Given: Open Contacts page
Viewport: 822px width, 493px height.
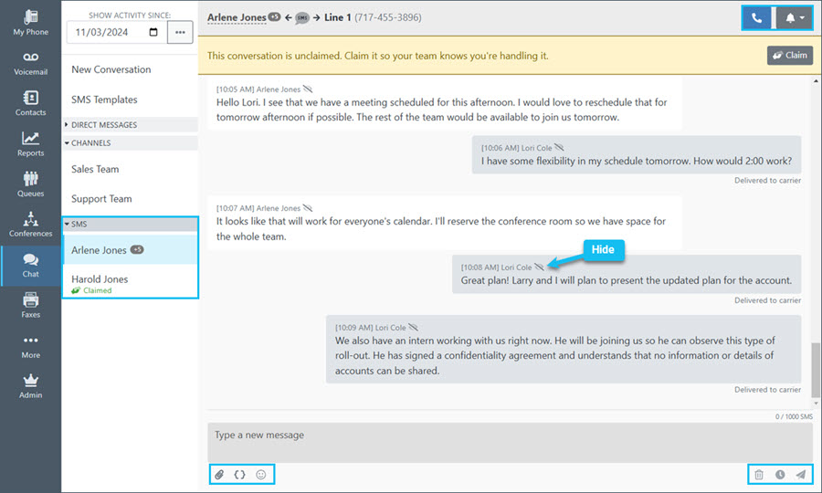Looking at the screenshot, I should (30, 103).
